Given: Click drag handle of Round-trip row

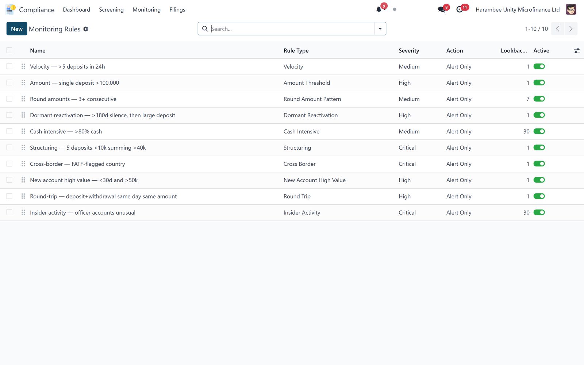Looking at the screenshot, I should tap(23, 196).
